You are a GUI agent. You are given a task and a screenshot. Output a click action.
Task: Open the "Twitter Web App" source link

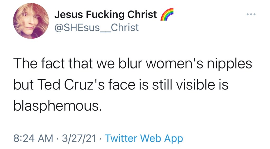click(144, 138)
